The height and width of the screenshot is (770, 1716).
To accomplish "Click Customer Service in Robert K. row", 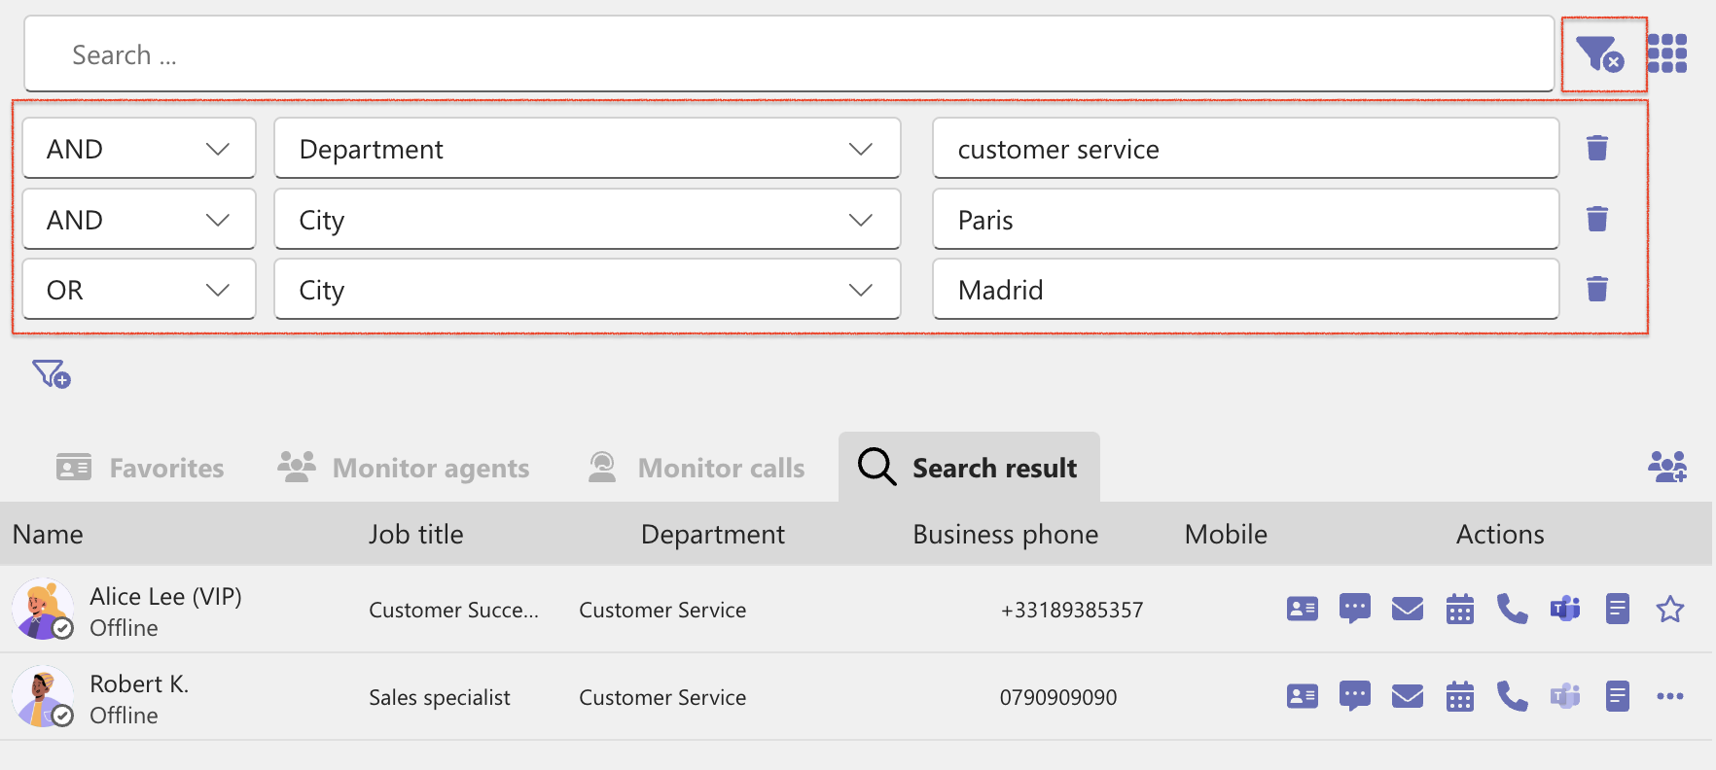I will pyautogui.click(x=662, y=697).
